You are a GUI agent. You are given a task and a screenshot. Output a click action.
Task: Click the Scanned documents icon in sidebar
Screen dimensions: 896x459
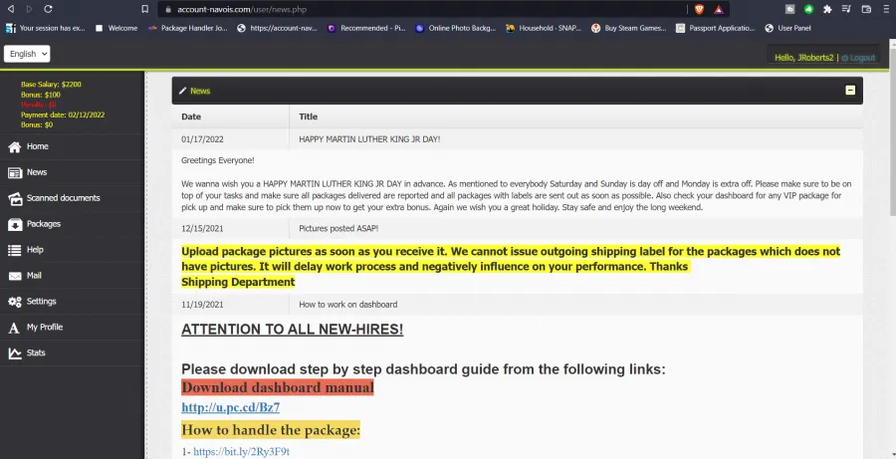point(15,198)
